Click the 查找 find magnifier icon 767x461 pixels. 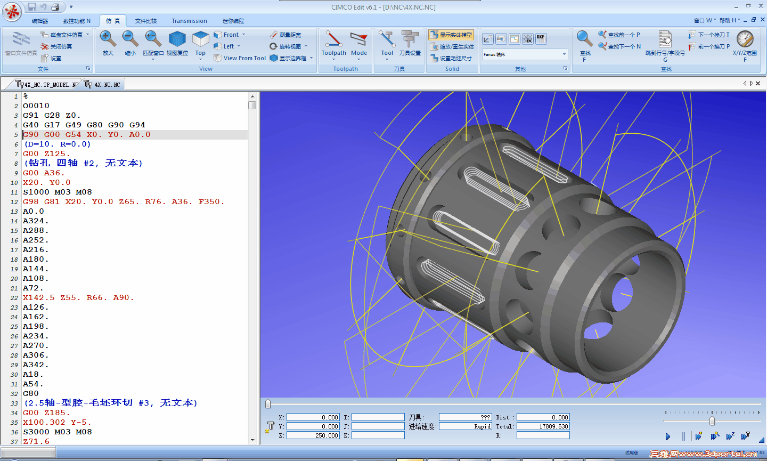[585, 39]
